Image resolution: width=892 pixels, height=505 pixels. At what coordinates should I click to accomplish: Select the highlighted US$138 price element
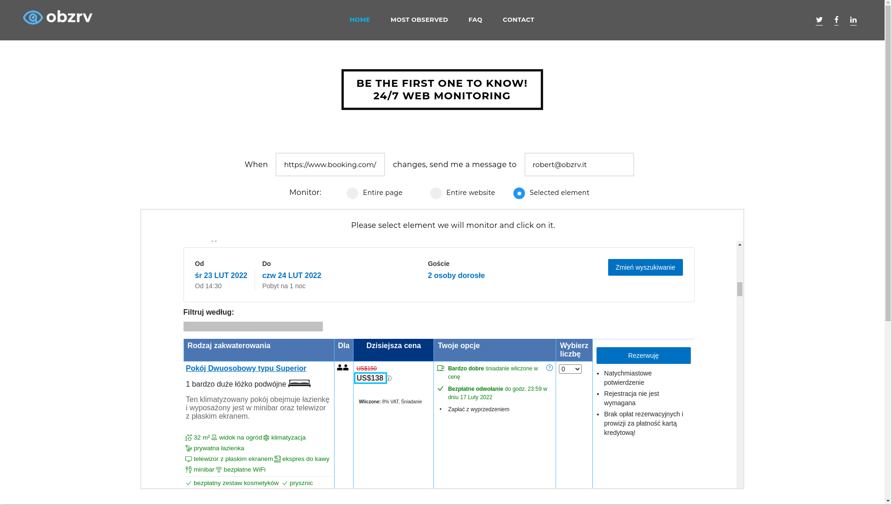coord(370,378)
